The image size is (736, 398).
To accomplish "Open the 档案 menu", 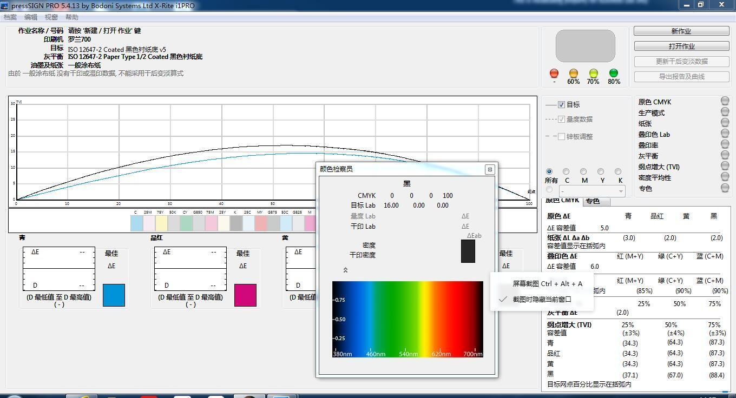I will (10, 17).
